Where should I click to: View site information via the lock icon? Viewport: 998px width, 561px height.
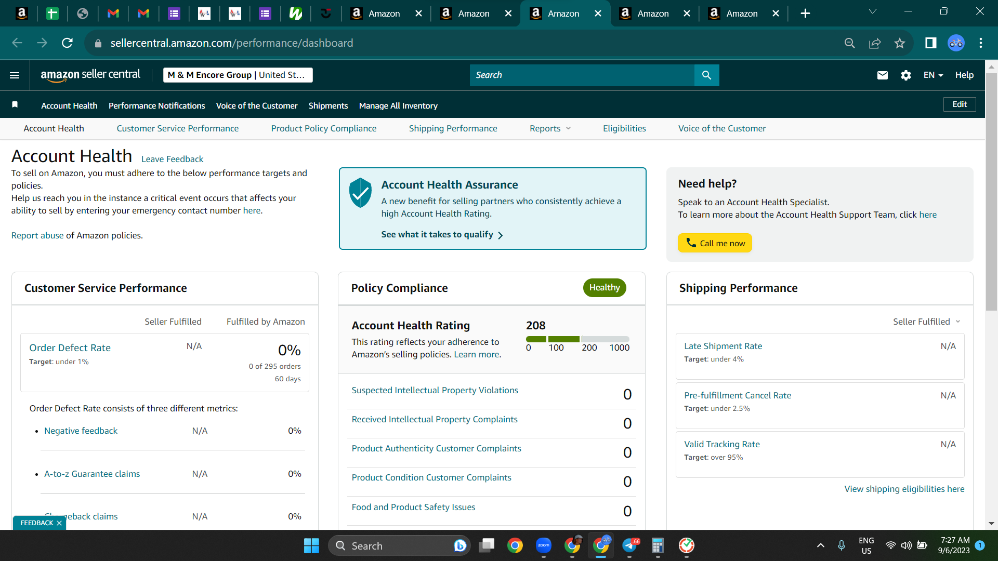98,43
